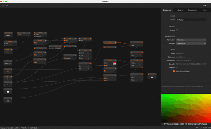Click the Texture Out node image icon
211x129 pixels.
click(152, 77)
